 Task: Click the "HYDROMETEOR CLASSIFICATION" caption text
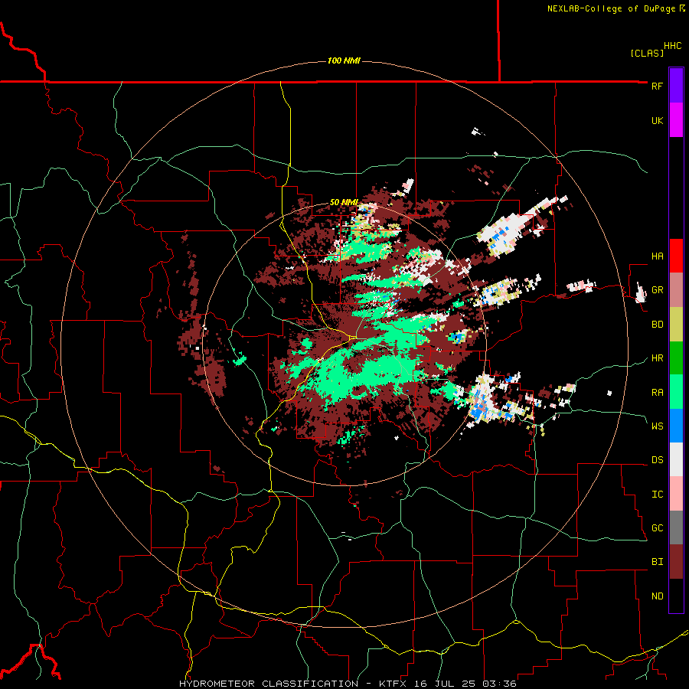click(269, 684)
